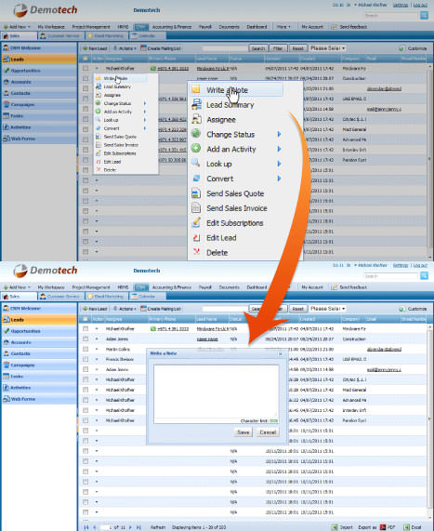This screenshot has width=434, height=531.
Task: Tick the Francis Ibeson row checkbox
Action: coord(85,359)
